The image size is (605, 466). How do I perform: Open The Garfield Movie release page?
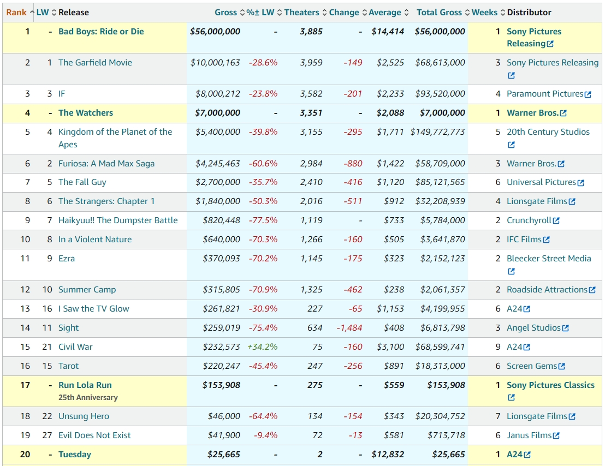[95, 62]
